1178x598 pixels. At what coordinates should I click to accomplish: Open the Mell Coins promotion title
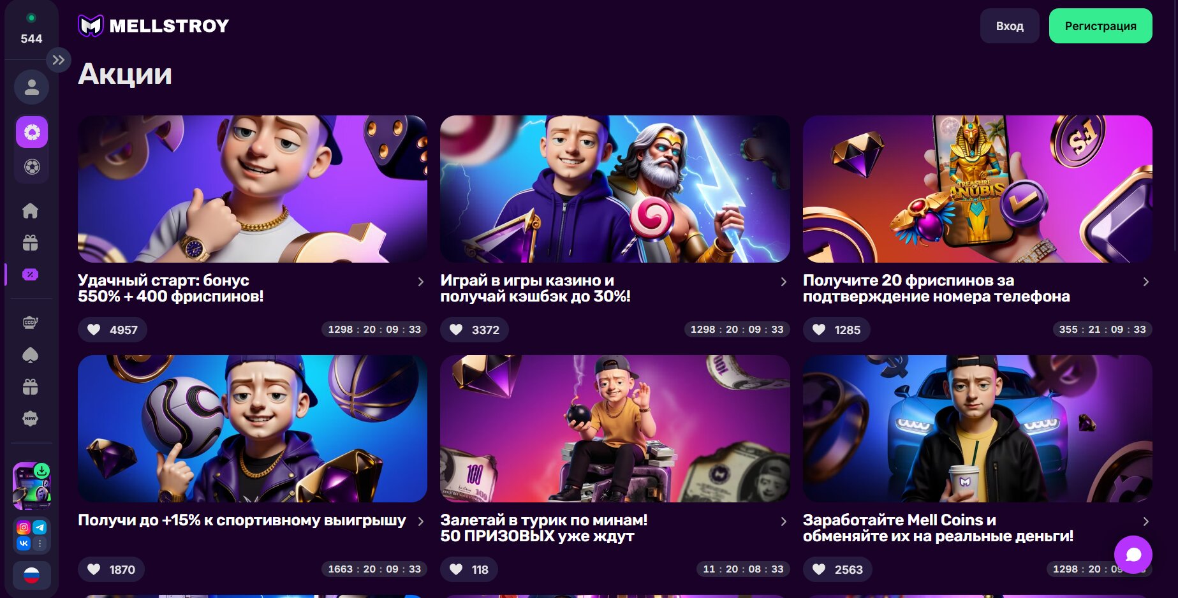pyautogui.click(x=938, y=528)
